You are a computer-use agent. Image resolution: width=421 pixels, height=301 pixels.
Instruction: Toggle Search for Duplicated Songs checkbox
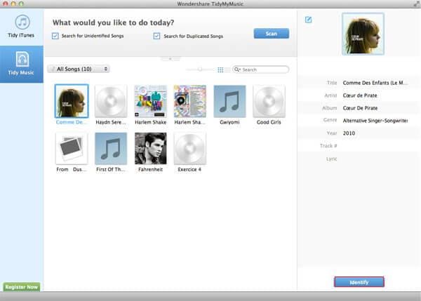pos(156,36)
